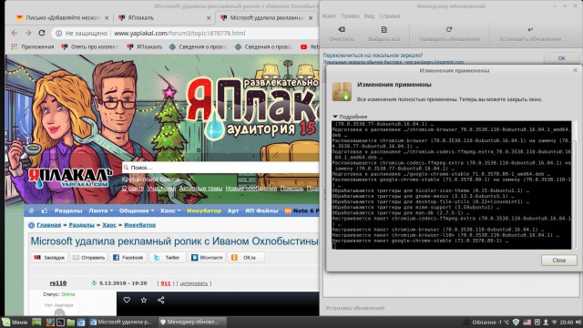
Task: Click the heart icon on video
Action: pos(127,300)
